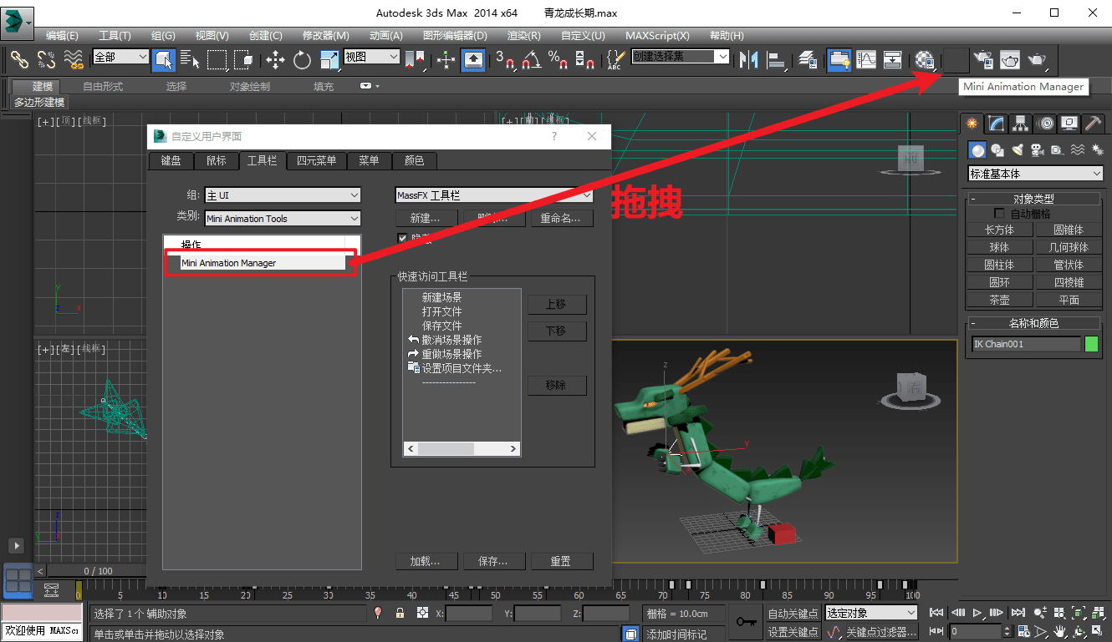This screenshot has width=1112, height=642.
Task: Click the Mirror tool icon
Action: click(749, 59)
